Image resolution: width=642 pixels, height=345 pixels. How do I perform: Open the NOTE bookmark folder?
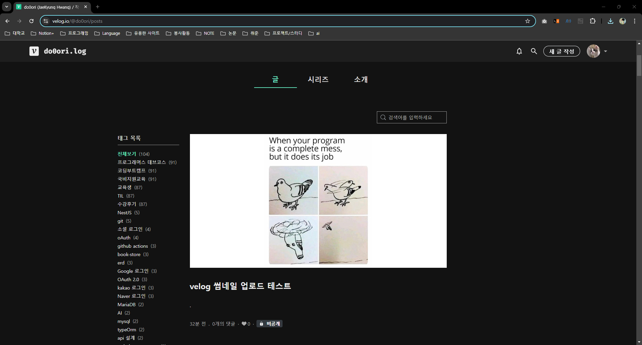(x=205, y=33)
